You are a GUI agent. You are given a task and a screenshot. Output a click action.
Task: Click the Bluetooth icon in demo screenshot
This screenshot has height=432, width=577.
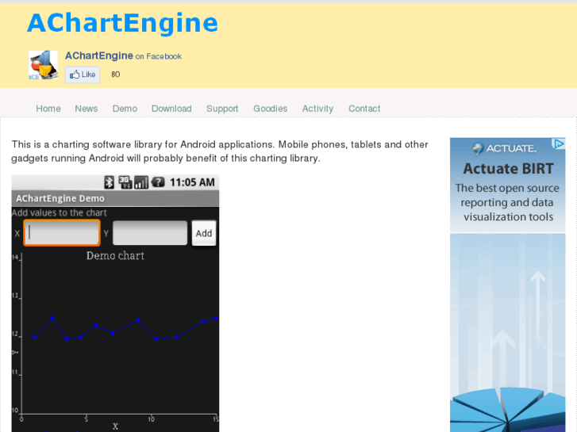tap(109, 182)
